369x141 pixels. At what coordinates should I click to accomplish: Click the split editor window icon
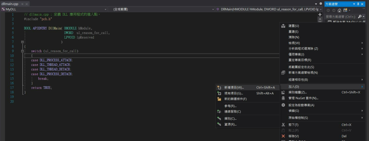tap(320, 14)
